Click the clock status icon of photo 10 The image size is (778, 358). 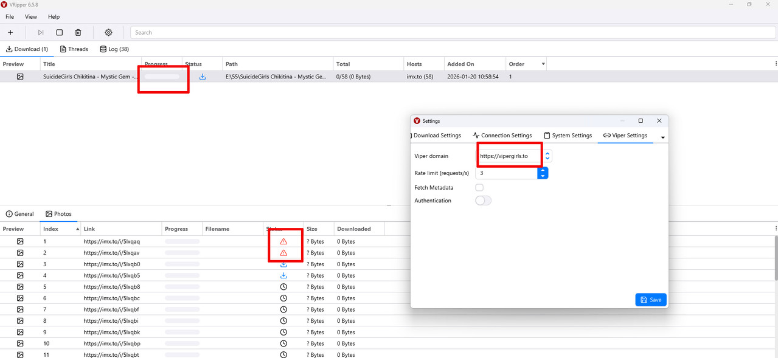coord(283,343)
